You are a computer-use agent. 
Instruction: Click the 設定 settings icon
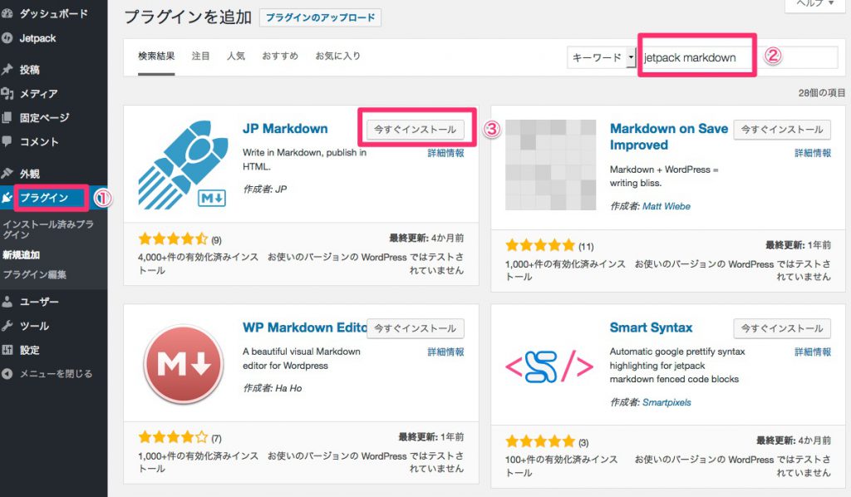point(7,350)
